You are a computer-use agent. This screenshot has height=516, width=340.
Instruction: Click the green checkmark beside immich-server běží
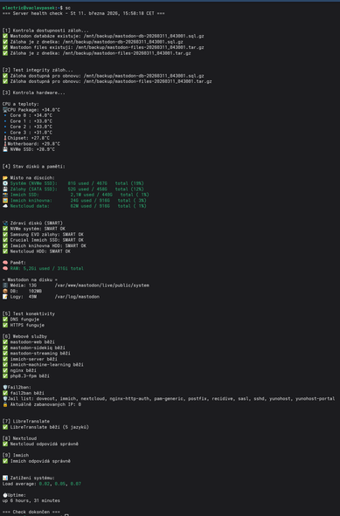5,359
